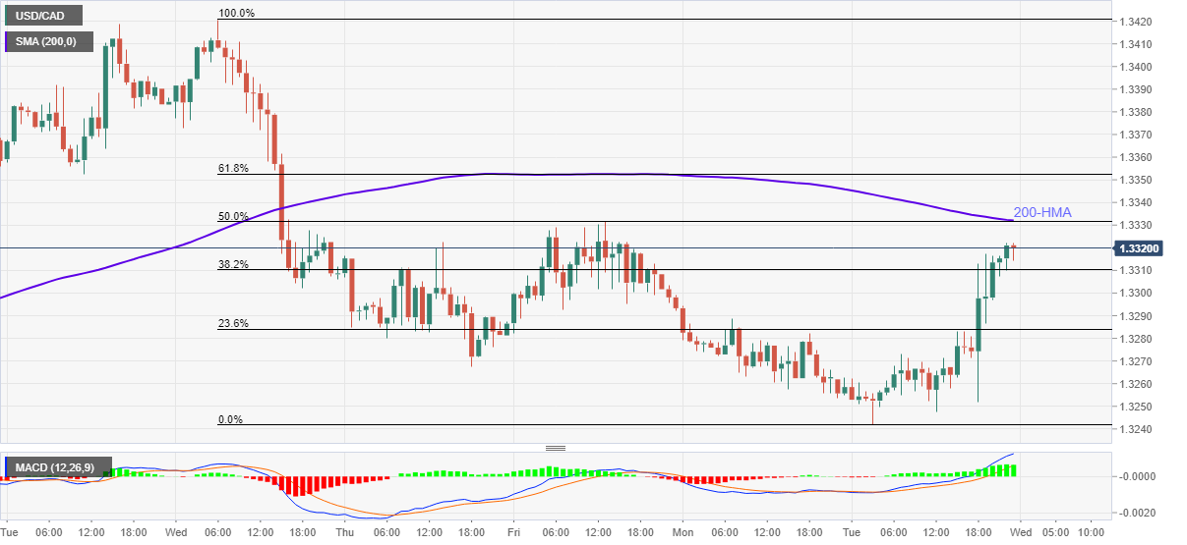
Task: Click the 61.8% Fibonacci level label
Action: click(x=233, y=169)
